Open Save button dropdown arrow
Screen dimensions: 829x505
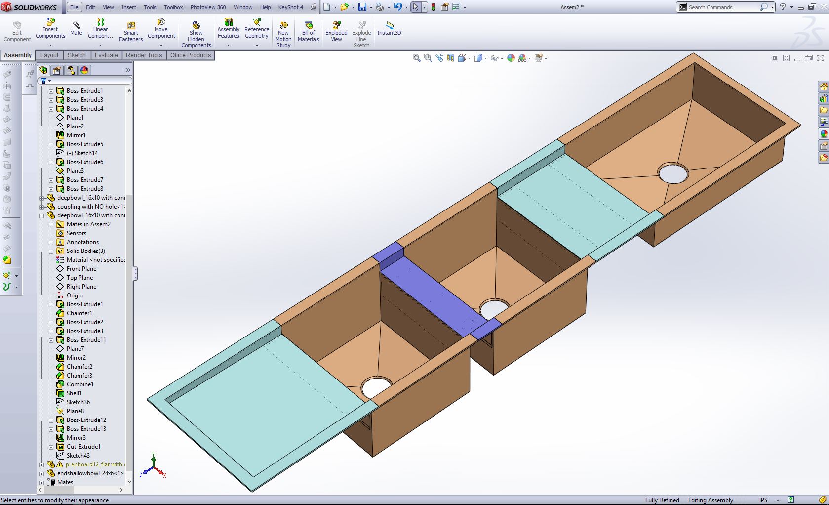(371, 7)
